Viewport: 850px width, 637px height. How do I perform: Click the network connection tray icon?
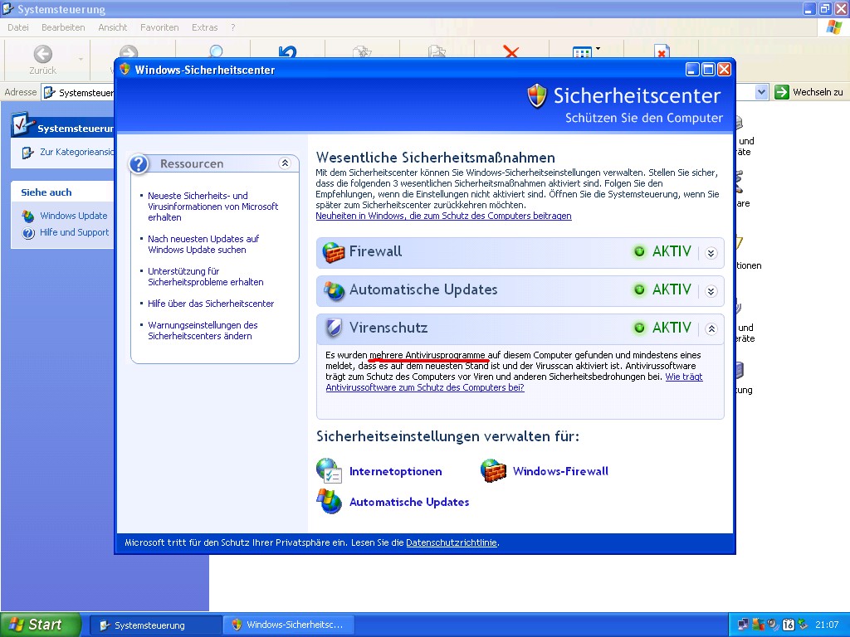pos(743,625)
